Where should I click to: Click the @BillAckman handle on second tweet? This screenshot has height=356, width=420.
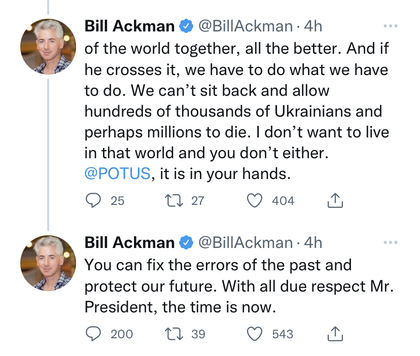click(245, 243)
